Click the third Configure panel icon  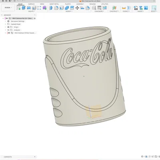[104, 8]
